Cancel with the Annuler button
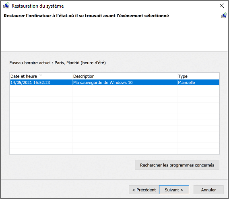 [208, 190]
